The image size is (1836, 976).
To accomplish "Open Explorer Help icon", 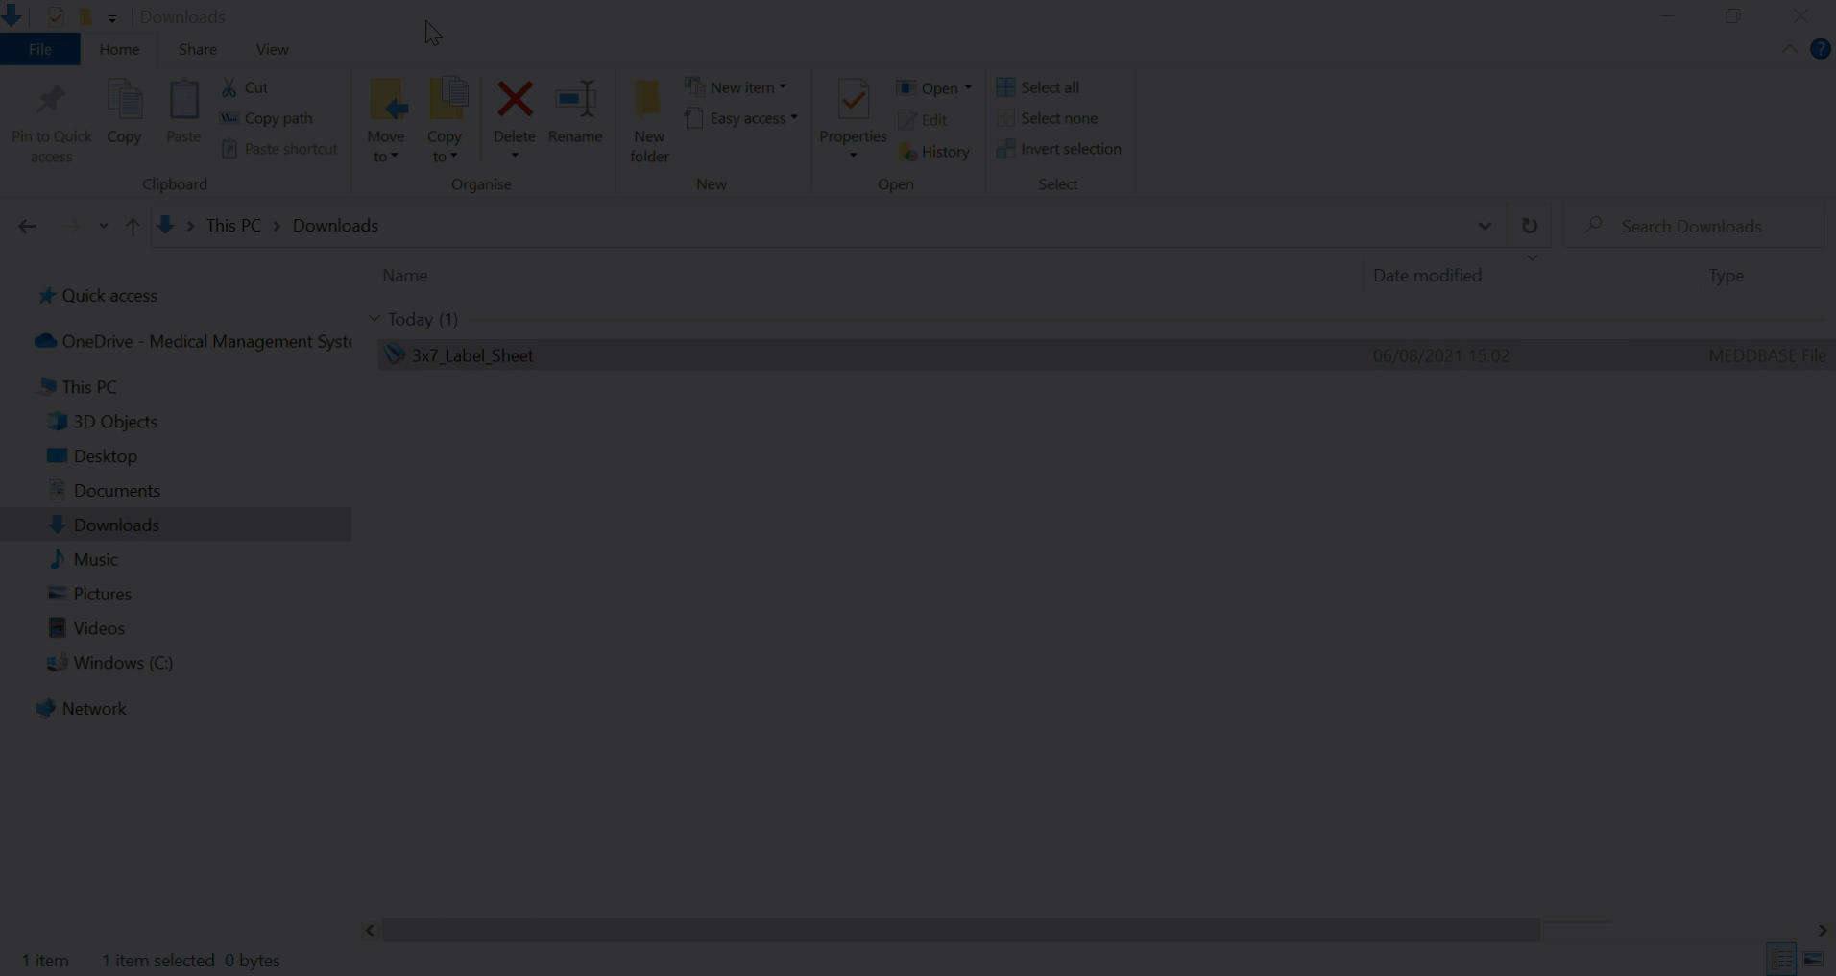I will click(x=1820, y=49).
